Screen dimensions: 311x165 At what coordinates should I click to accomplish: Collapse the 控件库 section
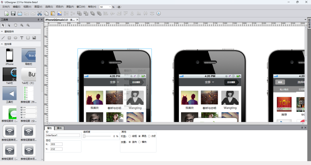tap(2, 44)
